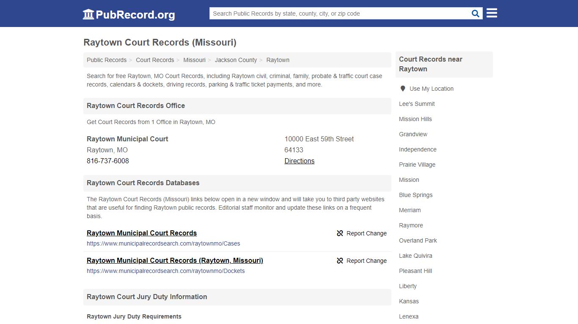This screenshot has height=324, width=578.
Task: Select Liberty in nearby list
Action: point(407,286)
